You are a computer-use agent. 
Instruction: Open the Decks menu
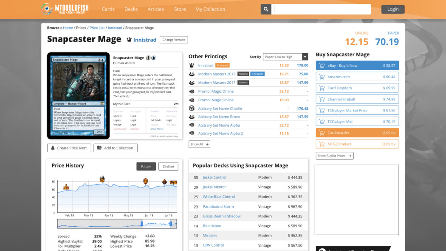click(x=131, y=9)
